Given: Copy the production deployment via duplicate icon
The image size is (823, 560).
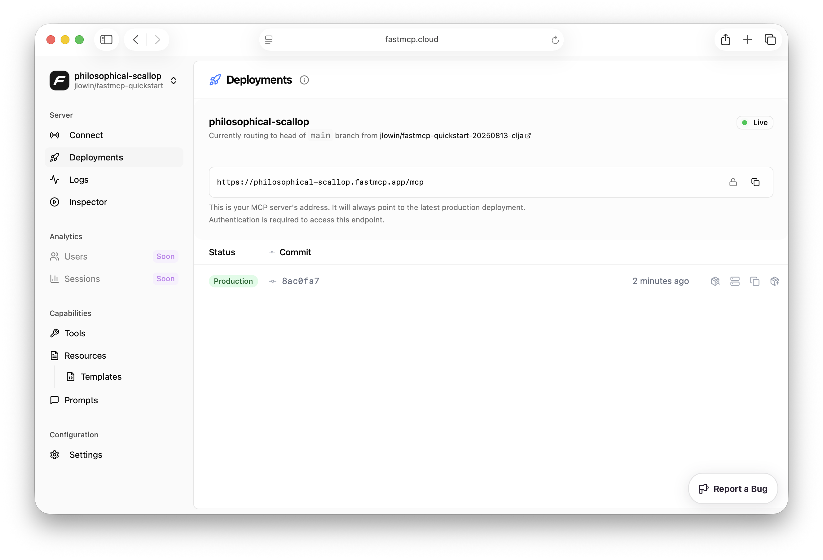Looking at the screenshot, I should (755, 281).
